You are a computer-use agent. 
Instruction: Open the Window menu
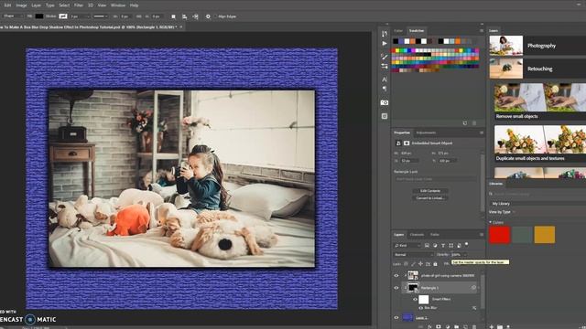(118, 5)
